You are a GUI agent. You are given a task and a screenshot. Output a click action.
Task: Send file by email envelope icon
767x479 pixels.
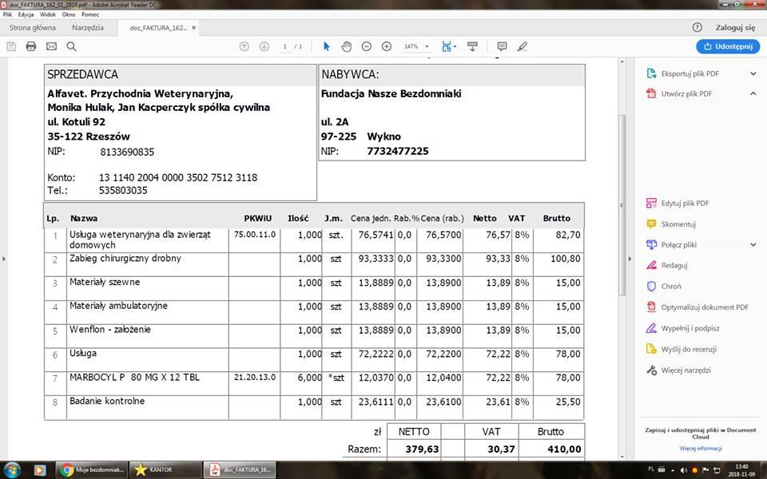tap(51, 46)
